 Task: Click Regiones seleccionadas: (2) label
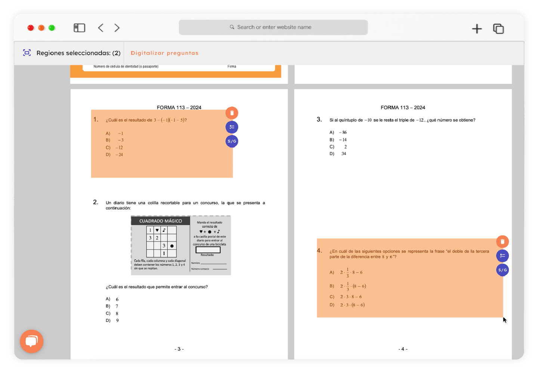click(x=78, y=53)
